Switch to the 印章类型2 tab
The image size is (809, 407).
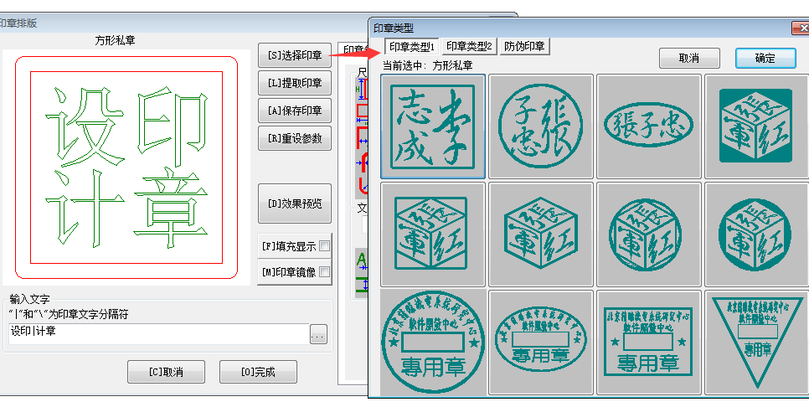click(469, 46)
